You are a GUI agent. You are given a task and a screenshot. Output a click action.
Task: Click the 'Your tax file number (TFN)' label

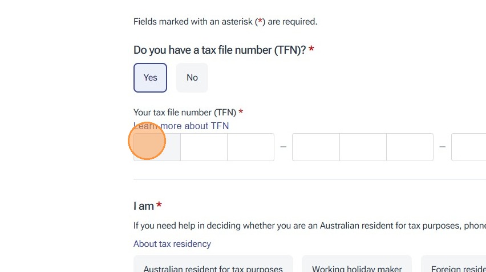[185, 113]
